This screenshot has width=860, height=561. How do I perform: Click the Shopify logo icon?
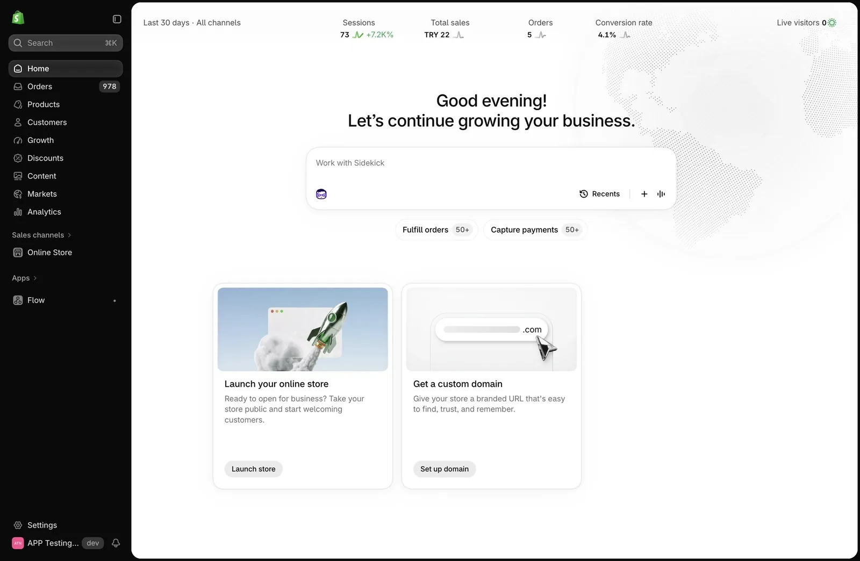(x=18, y=18)
